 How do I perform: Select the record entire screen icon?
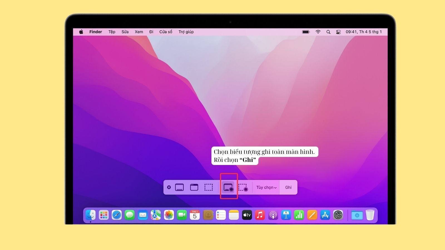pyautogui.click(x=228, y=187)
